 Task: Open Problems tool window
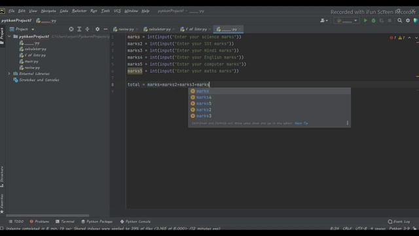point(39,222)
